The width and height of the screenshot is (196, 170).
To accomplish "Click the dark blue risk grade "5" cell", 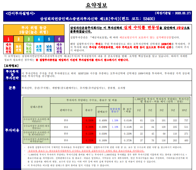I will tap(49, 39).
